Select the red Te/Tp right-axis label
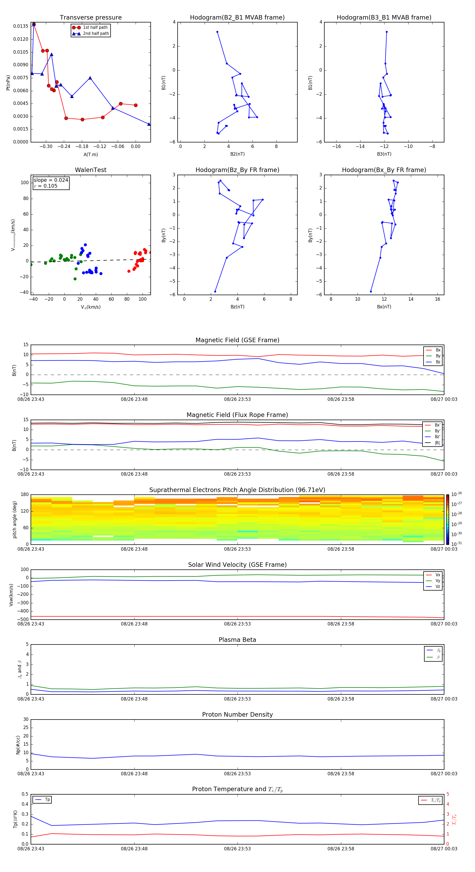 [454, 819]
